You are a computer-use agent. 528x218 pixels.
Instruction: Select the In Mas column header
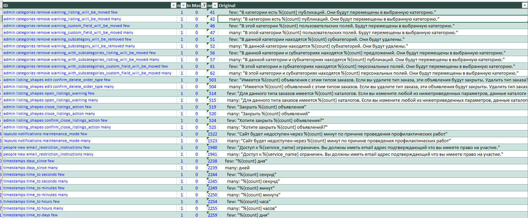pyautogui.click(x=197, y=5)
